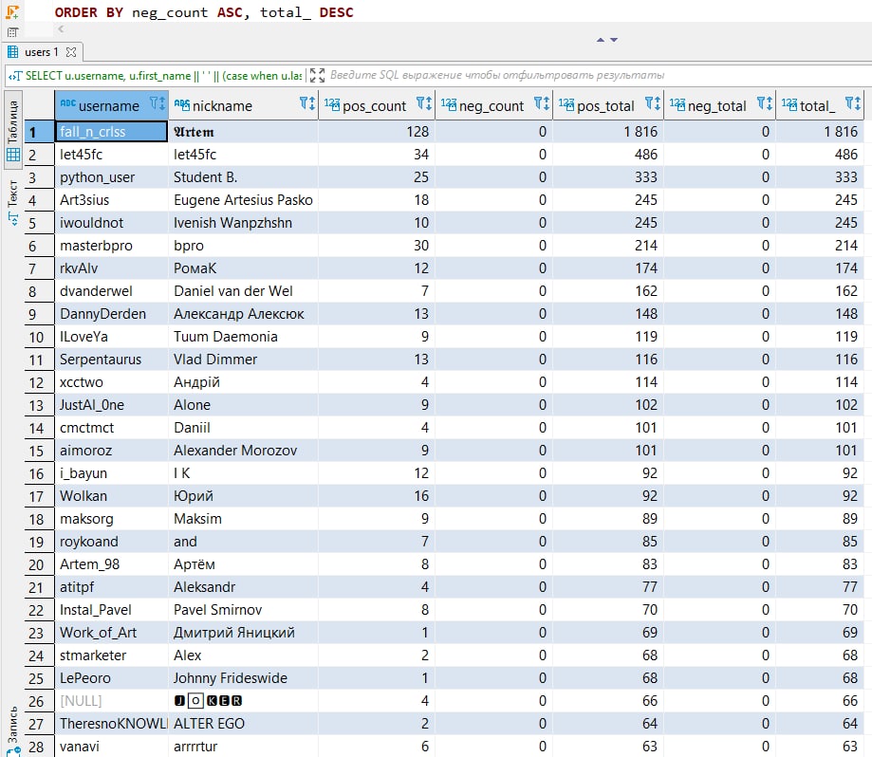Open the Таблица grid view side tab
This screenshot has width=872, height=757.
point(12,131)
